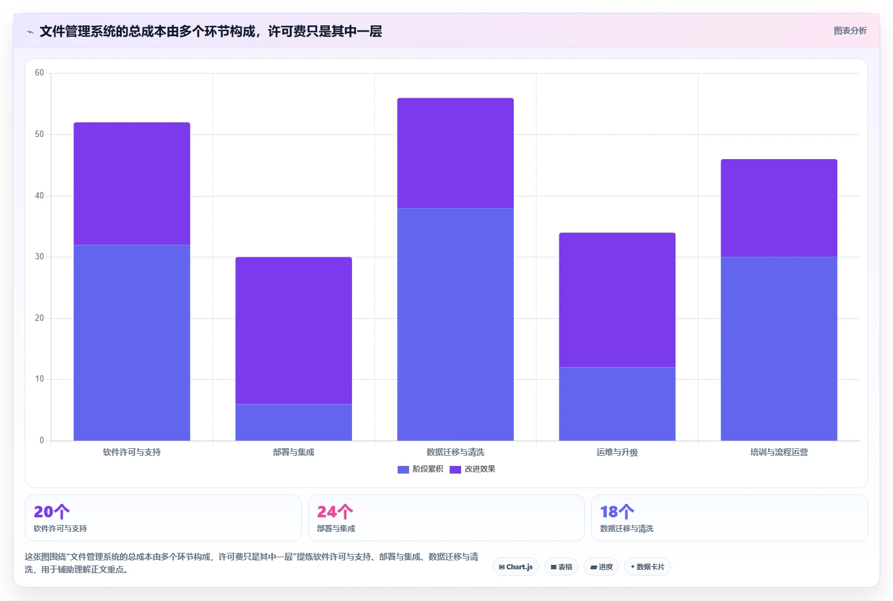Click the 40 y-axis tick label
The height and width of the screenshot is (601, 893).
39,196
